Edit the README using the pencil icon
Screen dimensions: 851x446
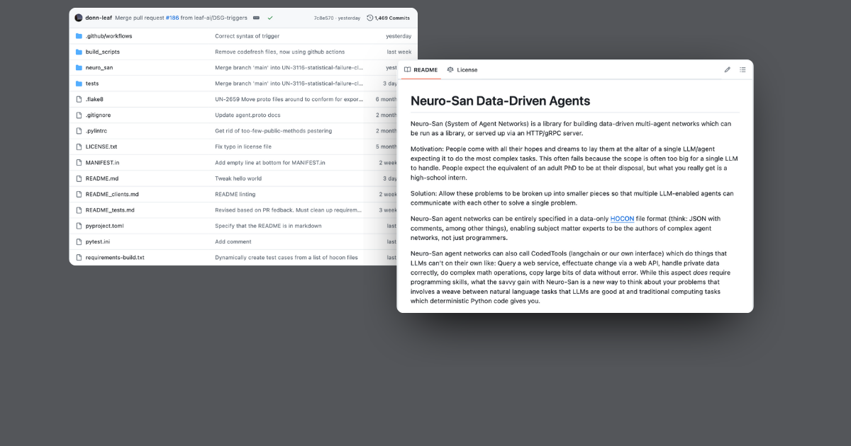click(726, 69)
